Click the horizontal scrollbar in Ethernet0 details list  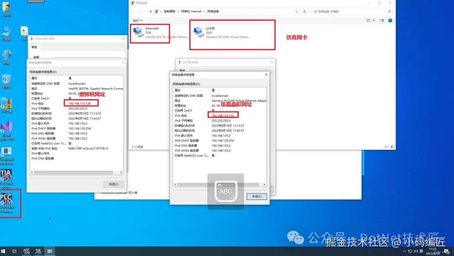click(73, 172)
